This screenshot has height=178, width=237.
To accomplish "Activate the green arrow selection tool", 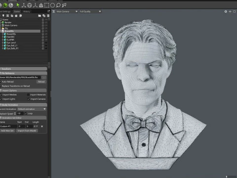I will point(18,5).
